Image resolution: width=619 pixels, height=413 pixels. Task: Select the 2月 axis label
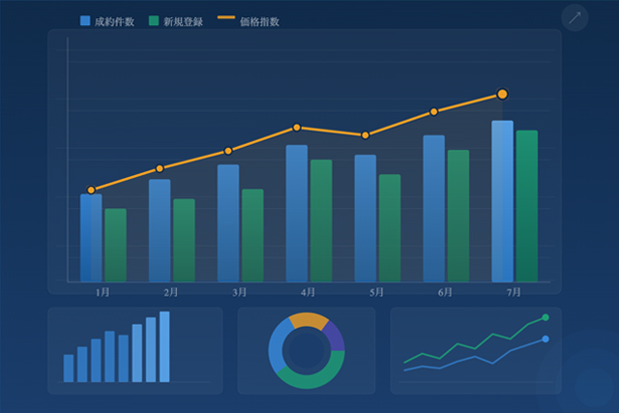click(171, 292)
